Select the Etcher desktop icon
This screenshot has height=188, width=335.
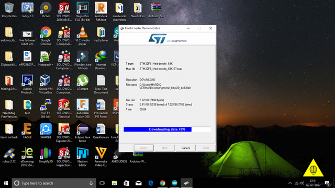tap(46, 10)
